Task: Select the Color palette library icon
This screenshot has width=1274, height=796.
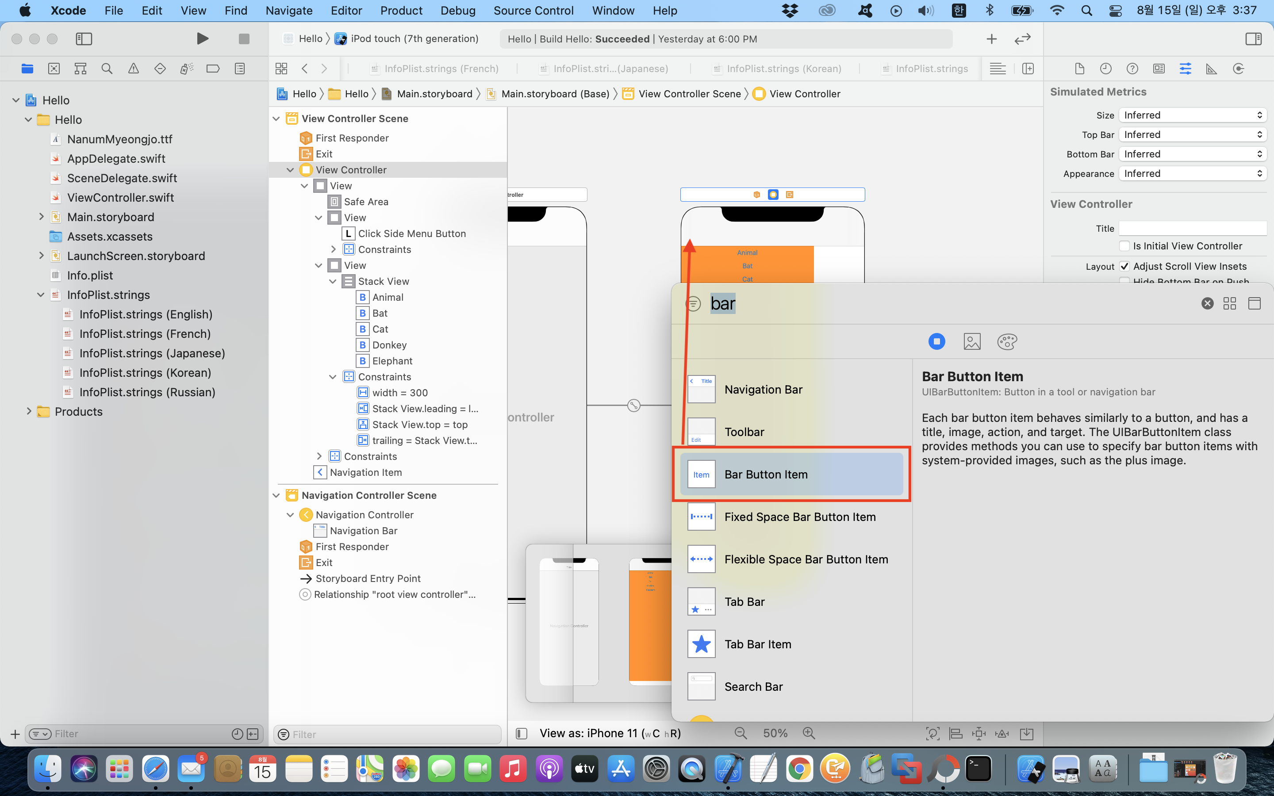Action: [1006, 342]
